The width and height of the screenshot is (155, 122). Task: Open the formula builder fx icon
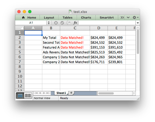tap(75, 23)
